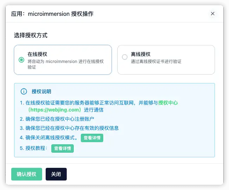Click the dark 关闭 button
Image resolution: width=229 pixels, height=190 pixels.
56,174
